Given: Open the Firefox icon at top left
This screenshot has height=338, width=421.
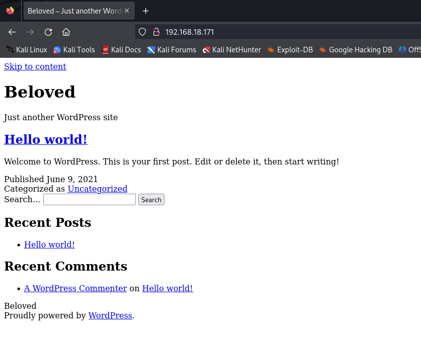Looking at the screenshot, I should [x=10, y=11].
